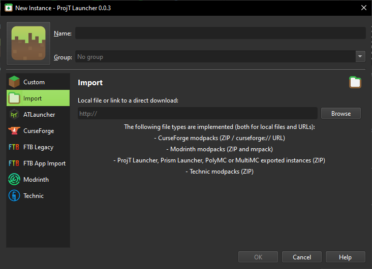The width and height of the screenshot is (372, 269).
Task: Click 'The following file types are implemented' text
Action: click(x=220, y=127)
